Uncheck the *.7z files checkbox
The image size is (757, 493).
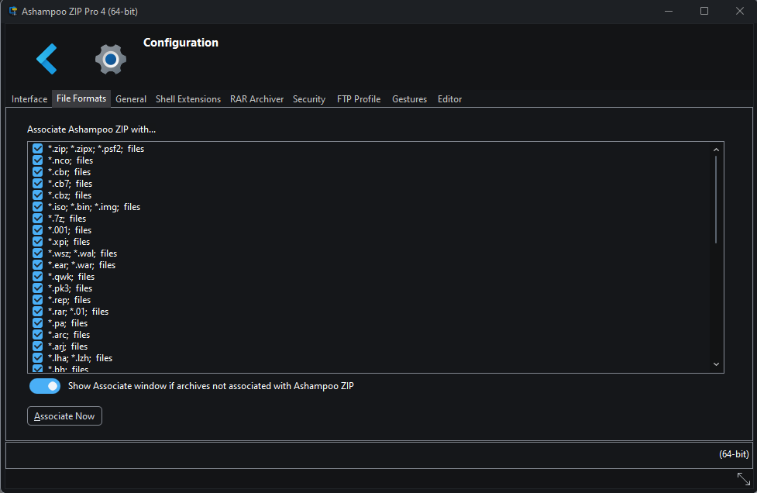(x=38, y=219)
